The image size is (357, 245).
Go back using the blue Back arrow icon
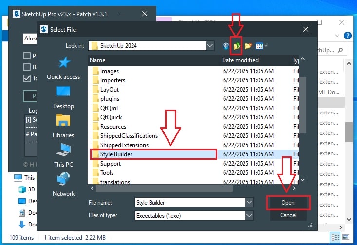(x=225, y=46)
